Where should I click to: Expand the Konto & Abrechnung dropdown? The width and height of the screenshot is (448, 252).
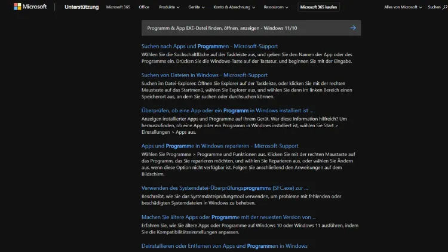[234, 7]
